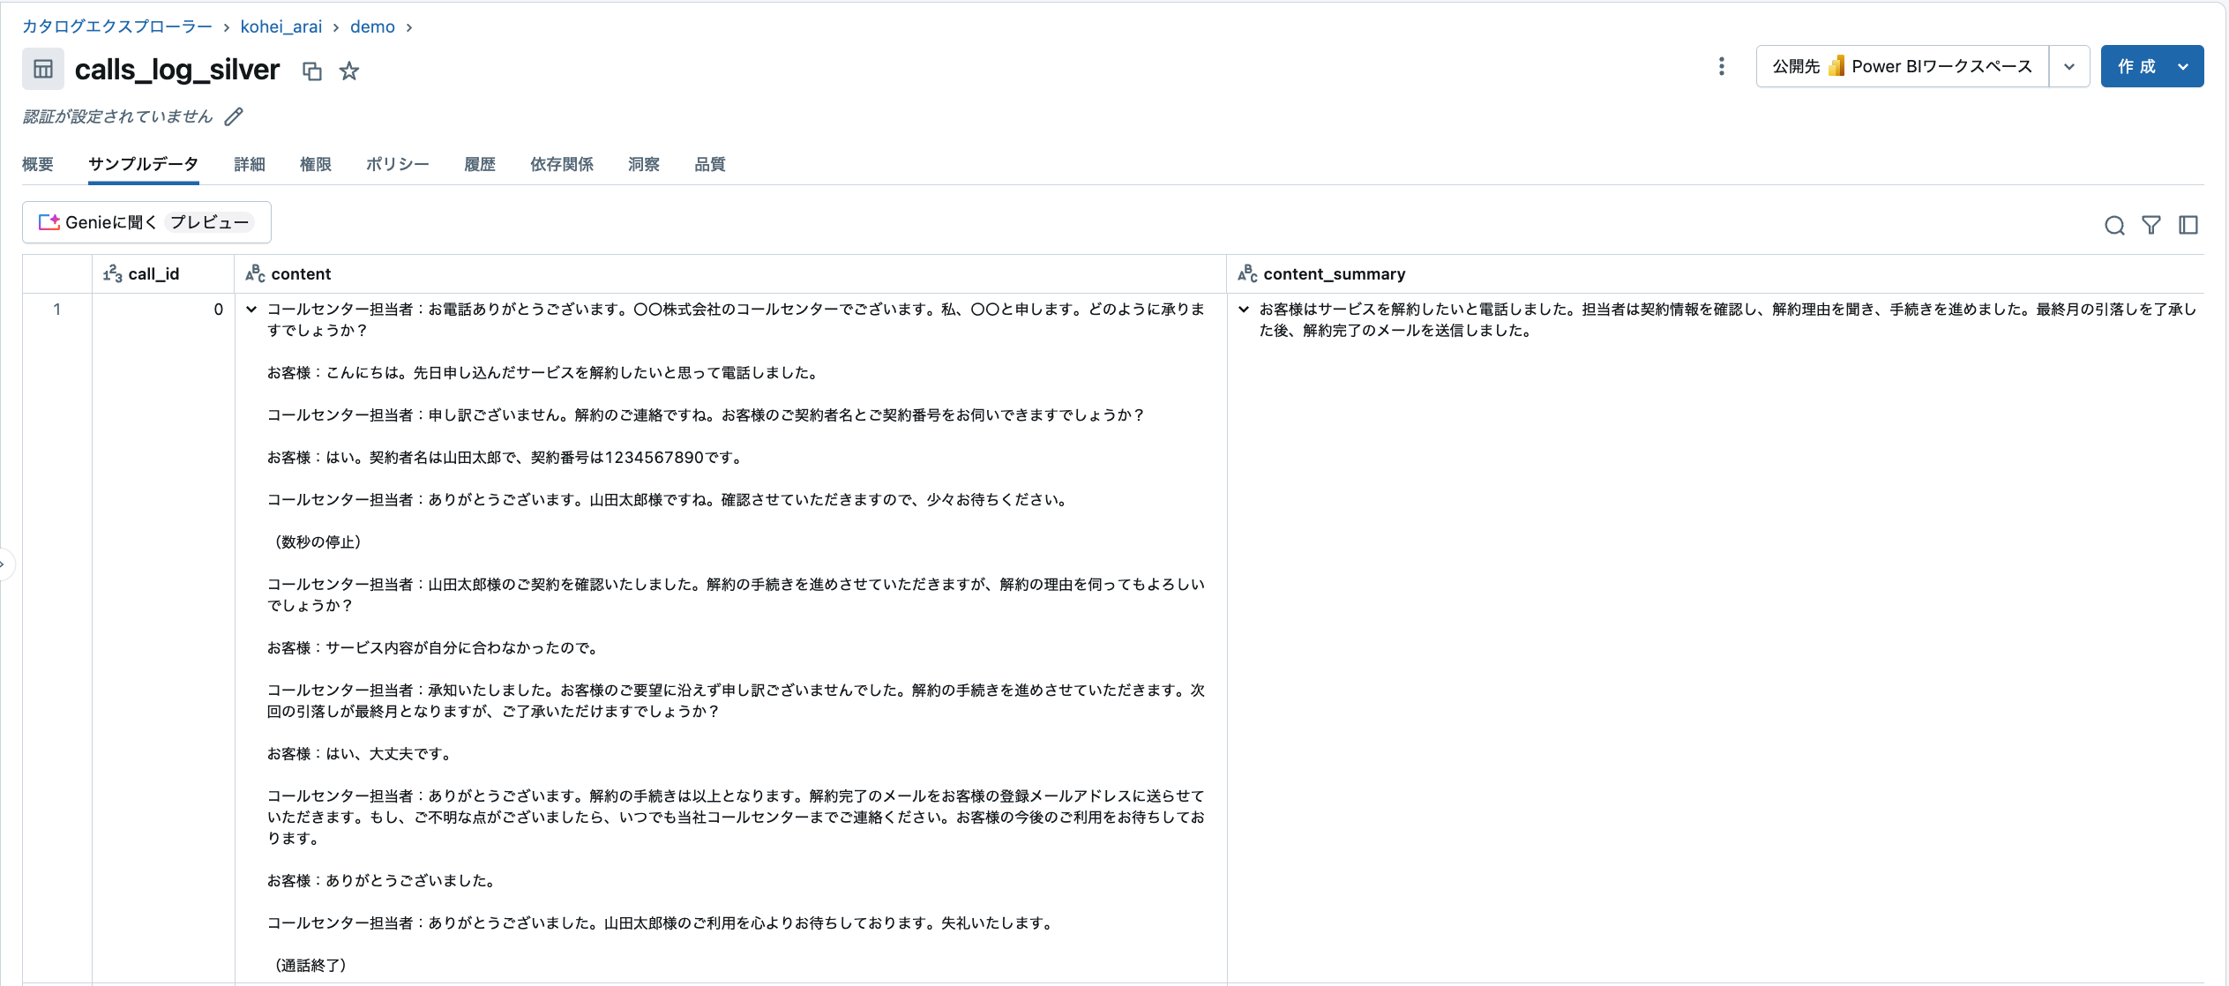
Task: Publish to Power BIワークスペース button
Action: [1902, 67]
